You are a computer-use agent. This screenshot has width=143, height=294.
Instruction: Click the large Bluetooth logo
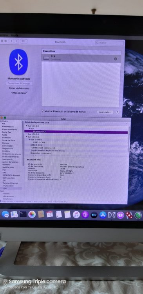pyautogui.click(x=18, y=62)
